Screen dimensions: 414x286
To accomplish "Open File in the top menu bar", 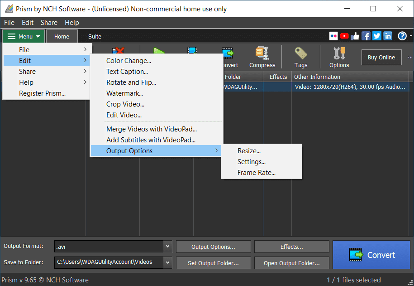I will [9, 23].
